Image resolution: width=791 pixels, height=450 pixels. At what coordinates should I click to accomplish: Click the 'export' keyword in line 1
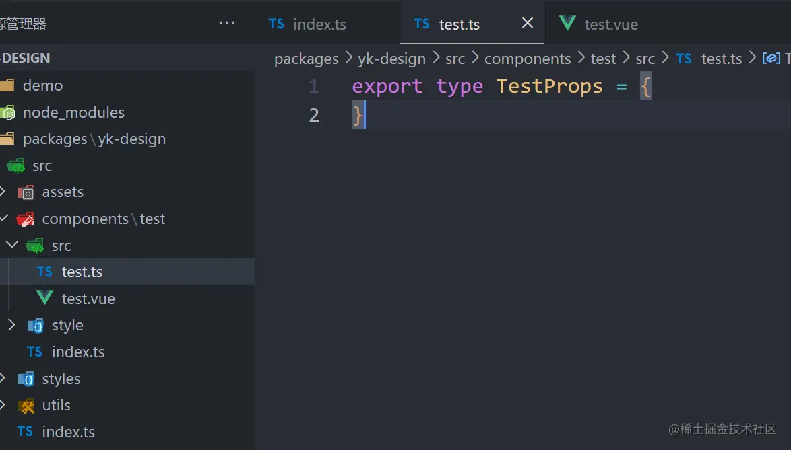[x=387, y=87]
